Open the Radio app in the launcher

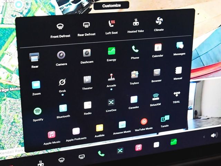87,105
